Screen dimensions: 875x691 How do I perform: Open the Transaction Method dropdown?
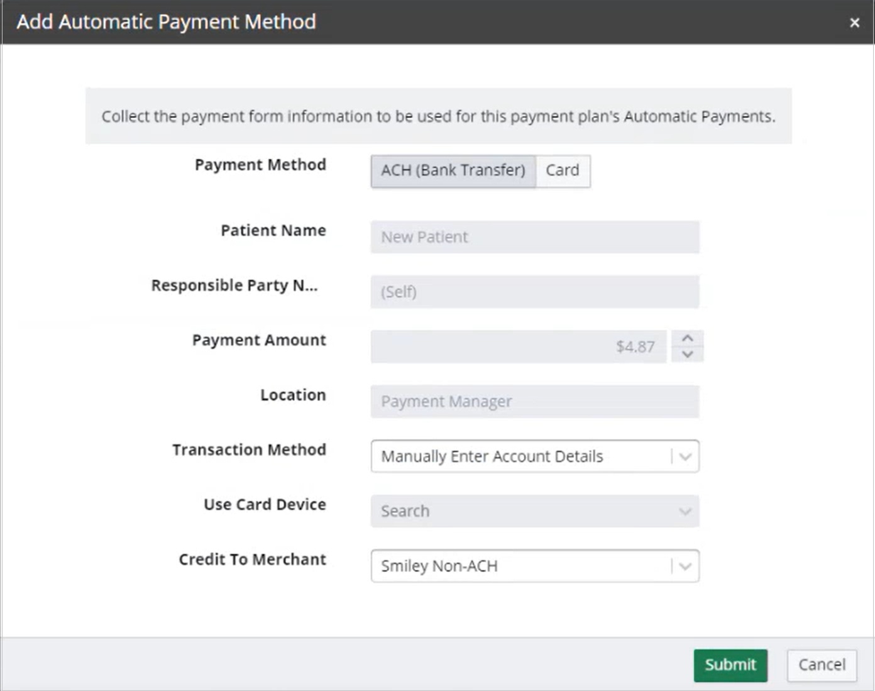tap(522, 456)
